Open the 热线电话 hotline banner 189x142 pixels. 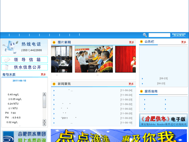[24, 47]
